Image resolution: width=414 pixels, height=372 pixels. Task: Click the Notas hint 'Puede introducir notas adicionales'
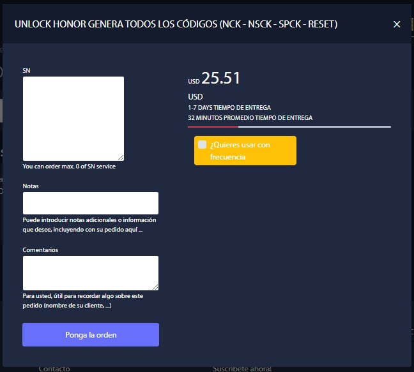(x=89, y=225)
